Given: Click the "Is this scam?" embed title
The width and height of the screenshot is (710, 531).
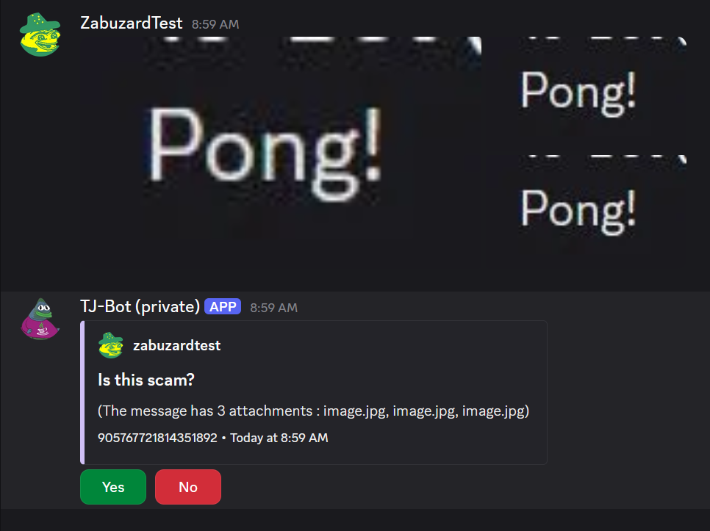Looking at the screenshot, I should [x=146, y=380].
